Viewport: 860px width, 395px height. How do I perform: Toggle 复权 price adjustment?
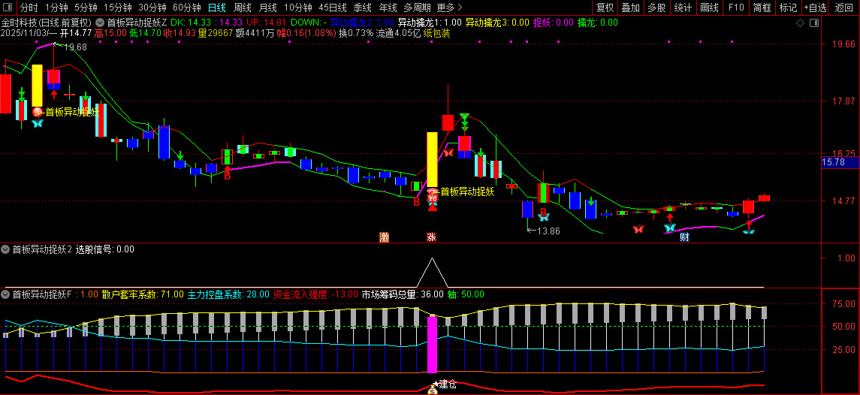pyautogui.click(x=605, y=8)
